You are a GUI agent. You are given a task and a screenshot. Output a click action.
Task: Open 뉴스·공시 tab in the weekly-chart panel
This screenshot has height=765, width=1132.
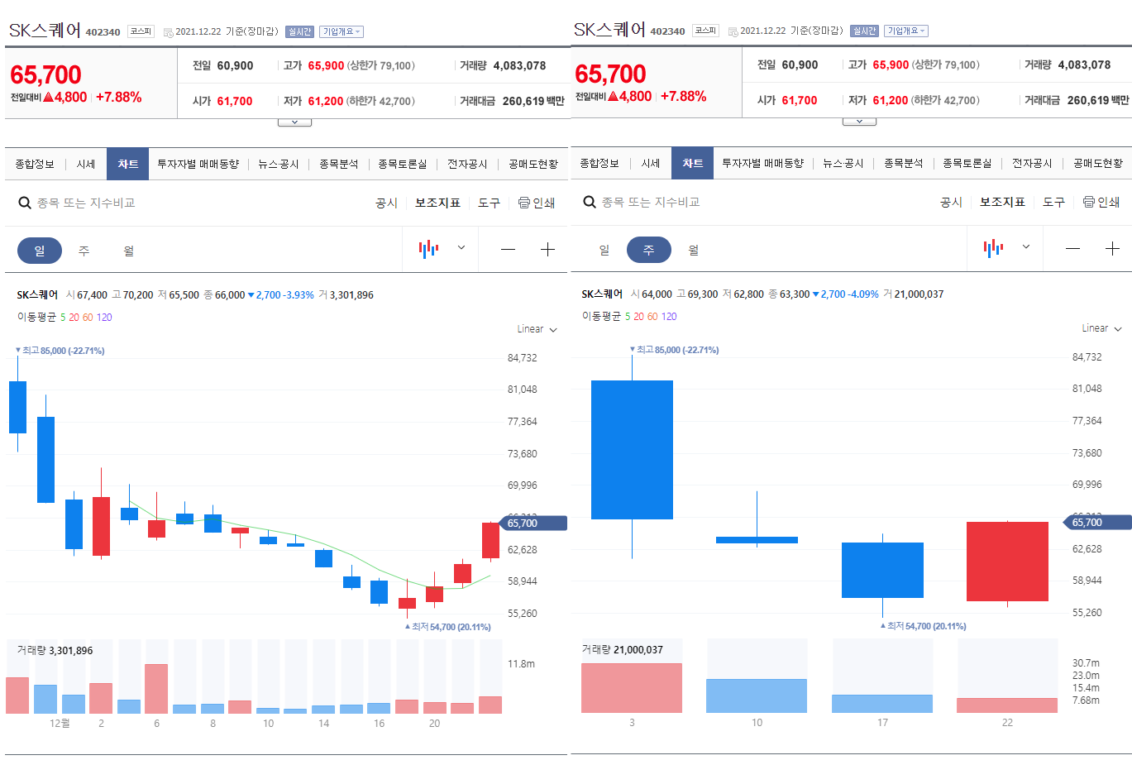coord(843,164)
